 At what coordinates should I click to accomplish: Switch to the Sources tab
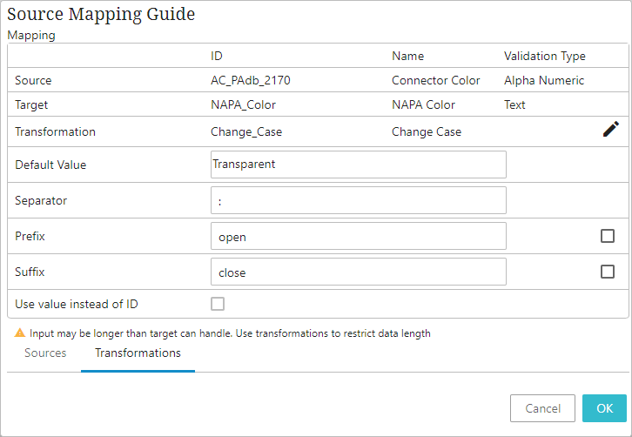click(x=45, y=353)
